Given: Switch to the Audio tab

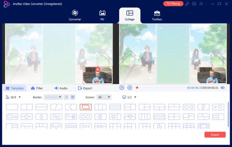Looking at the screenshot, I should click(x=61, y=88).
